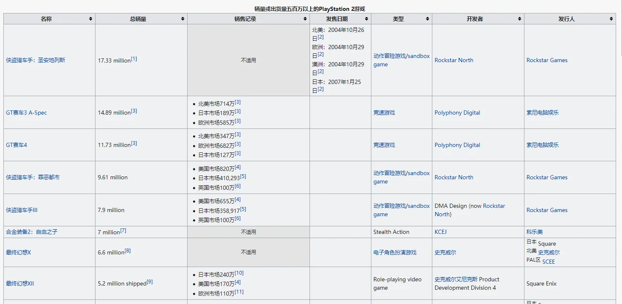Open 合金装备2：自由之子 game link
The height and width of the screenshot is (304, 622).
point(32,232)
